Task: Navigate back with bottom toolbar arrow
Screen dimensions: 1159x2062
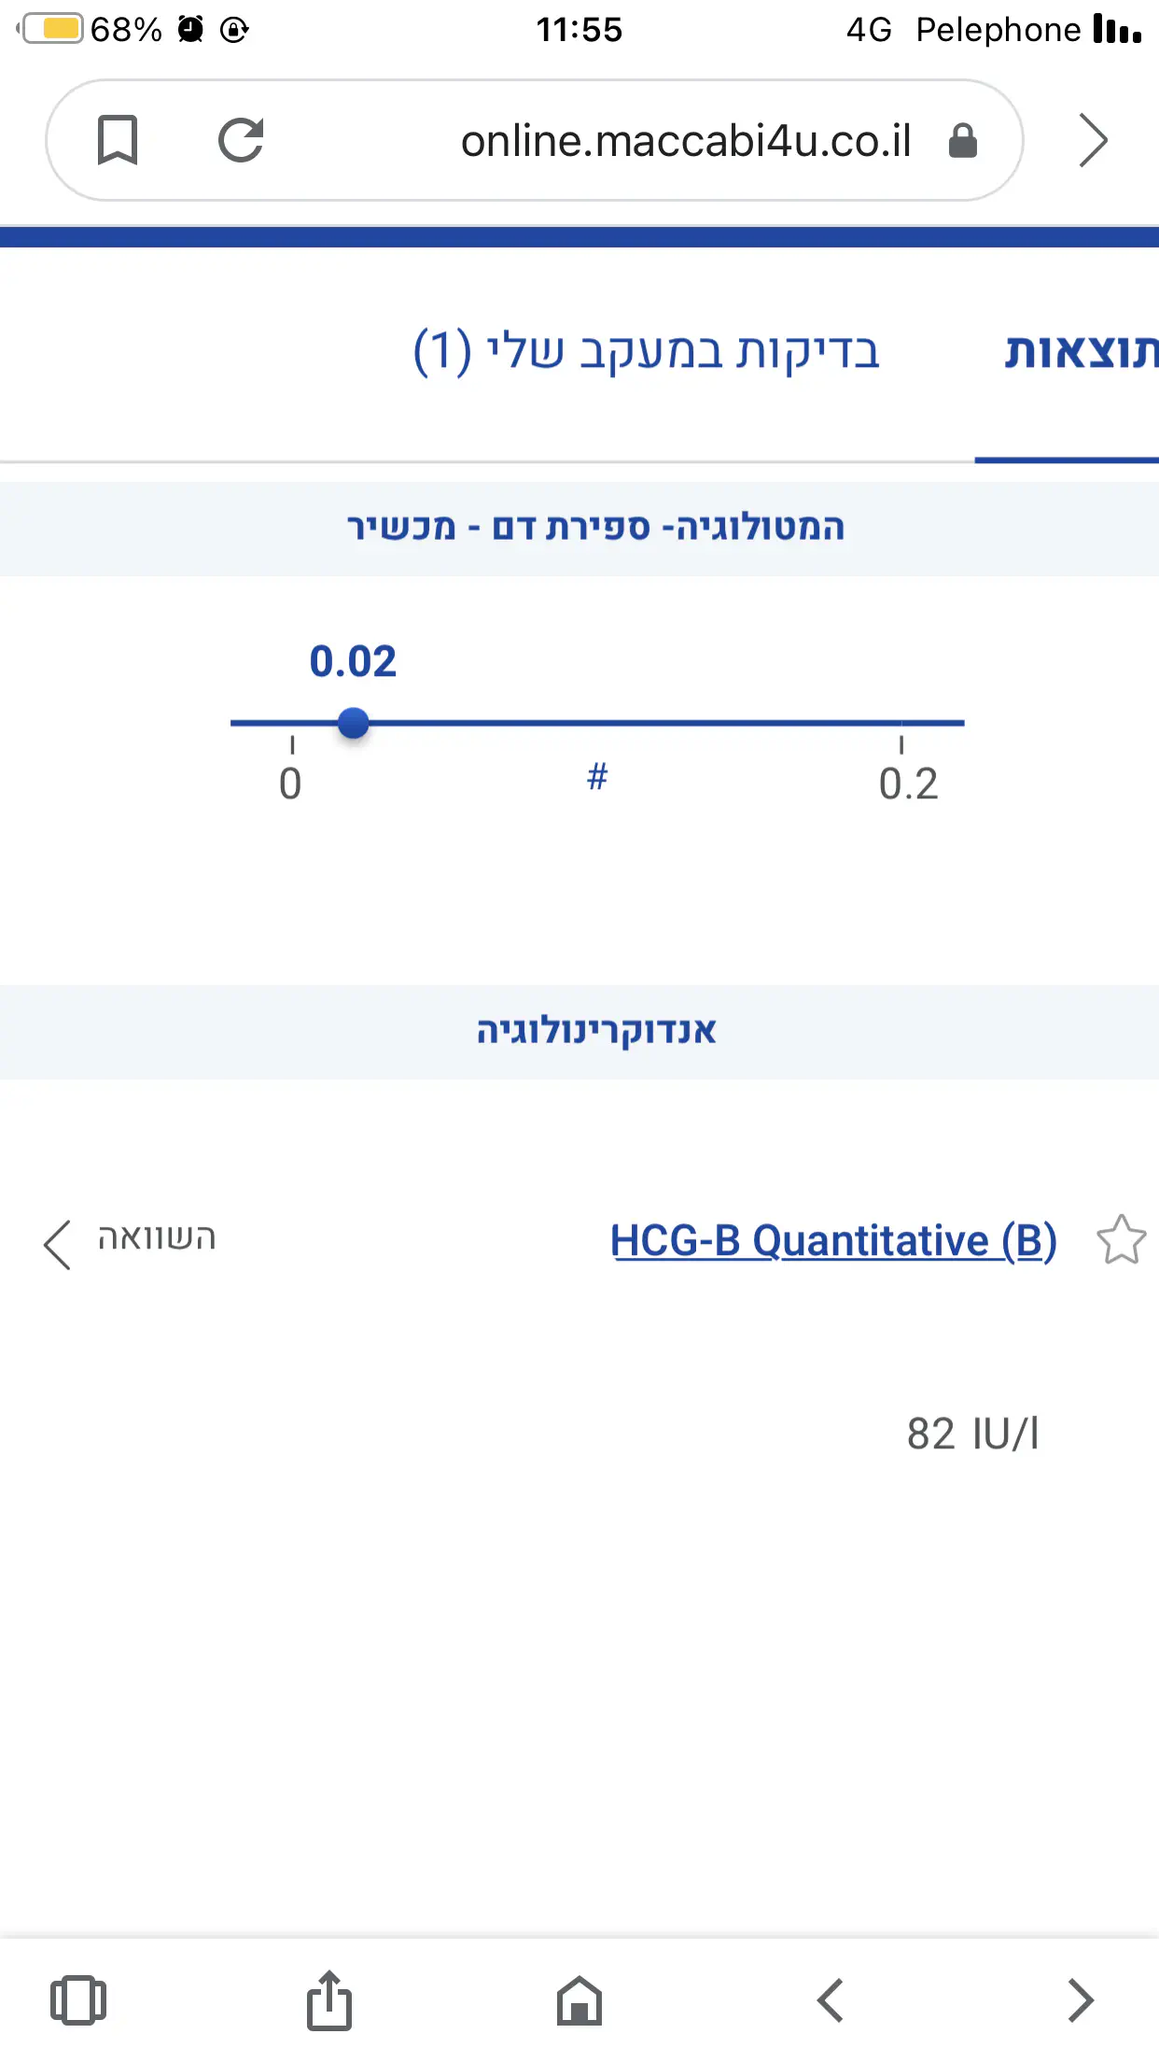Action: pos(830,2000)
